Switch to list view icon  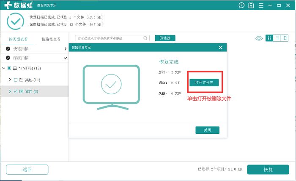pyautogui.click(x=277, y=38)
